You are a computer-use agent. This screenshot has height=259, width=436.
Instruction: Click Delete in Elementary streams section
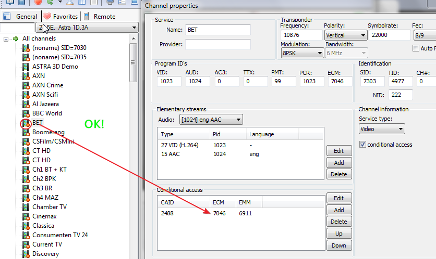(x=338, y=174)
